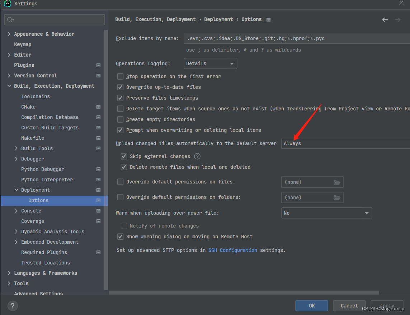Screen dimensions: 410x315
Task: Expand the Build Tools tree node
Action: point(16,148)
